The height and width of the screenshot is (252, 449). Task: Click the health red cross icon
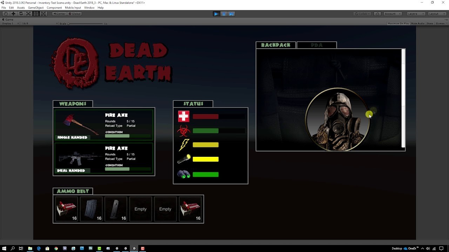click(x=183, y=116)
